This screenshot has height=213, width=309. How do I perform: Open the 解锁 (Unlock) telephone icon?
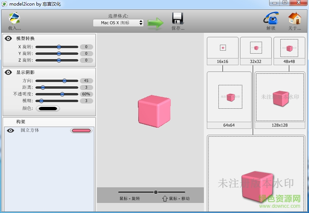(271, 19)
